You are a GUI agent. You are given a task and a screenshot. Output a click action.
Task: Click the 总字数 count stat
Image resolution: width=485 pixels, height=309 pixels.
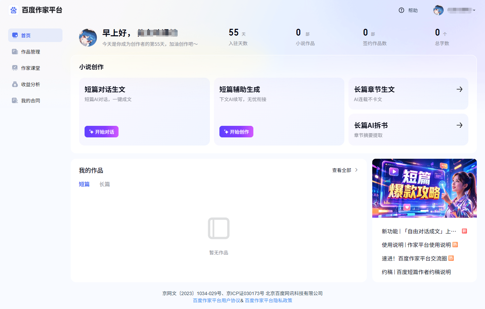(442, 37)
